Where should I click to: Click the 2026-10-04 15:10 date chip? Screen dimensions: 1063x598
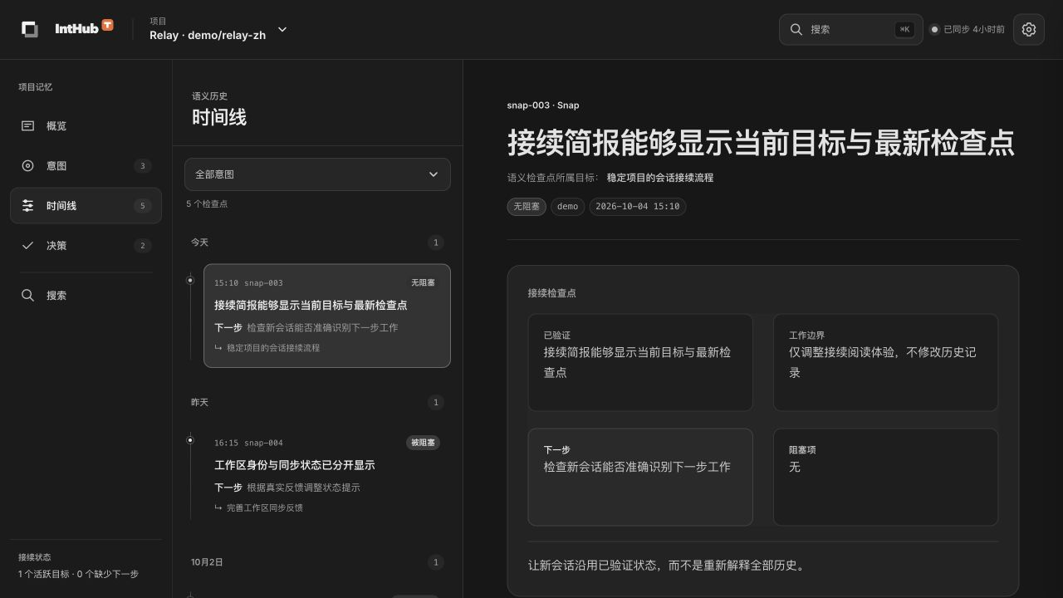click(x=638, y=207)
